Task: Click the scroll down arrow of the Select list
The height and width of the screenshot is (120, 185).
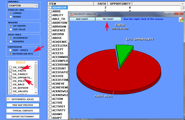Action: (36, 93)
